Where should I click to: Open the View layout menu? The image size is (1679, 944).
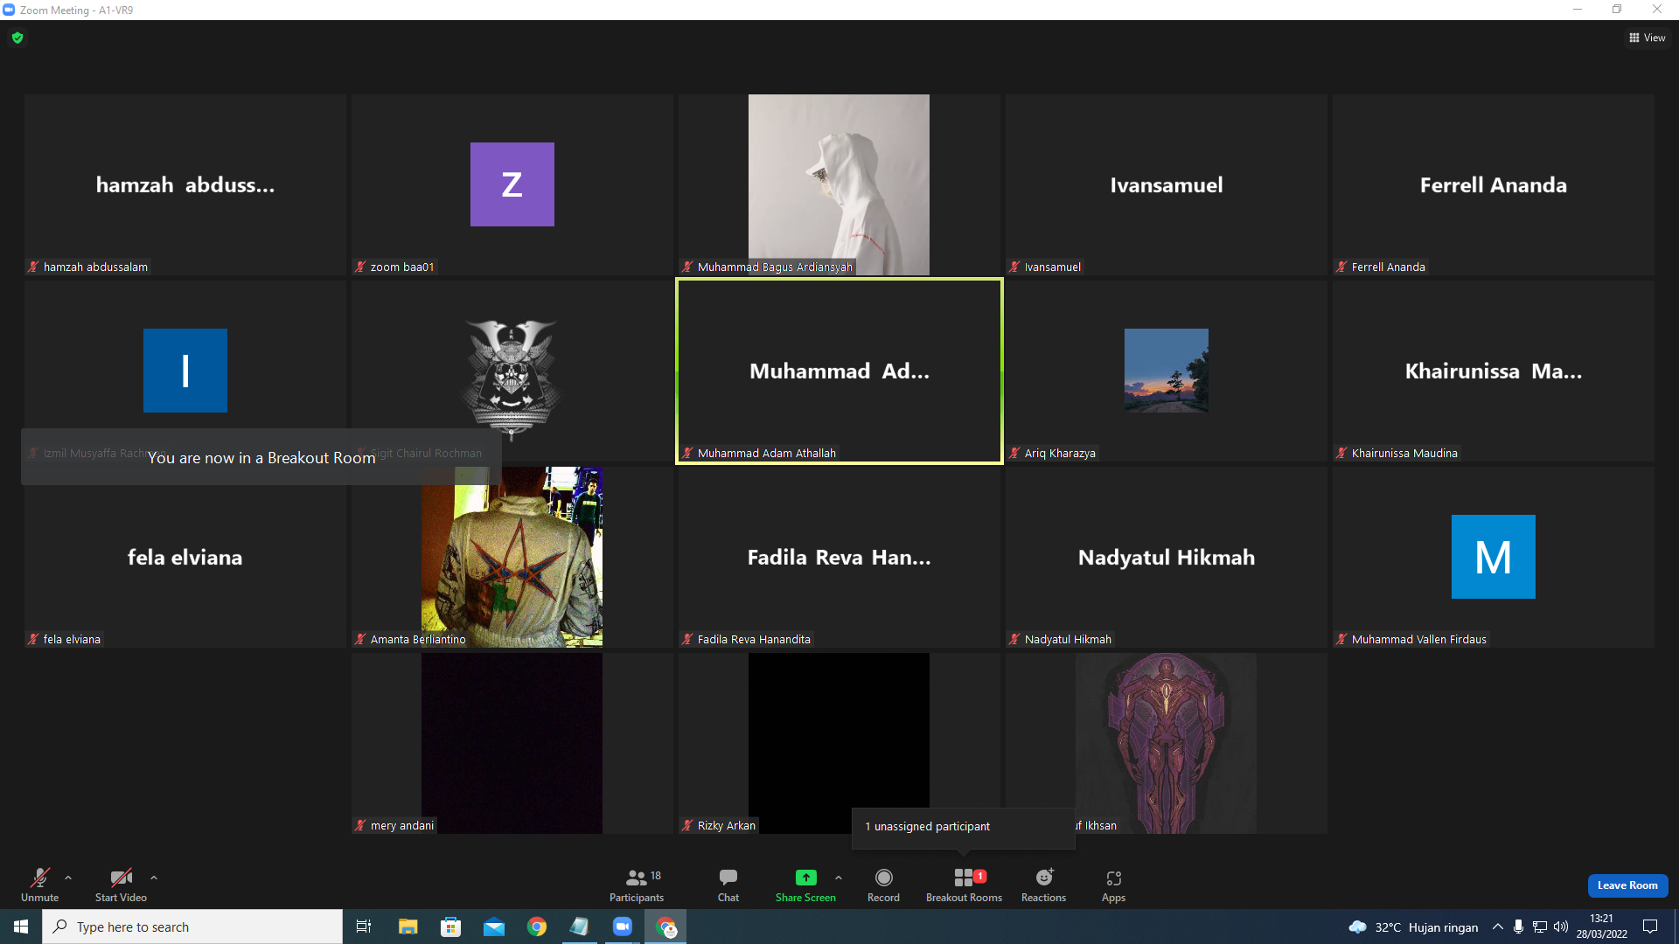coord(1648,38)
